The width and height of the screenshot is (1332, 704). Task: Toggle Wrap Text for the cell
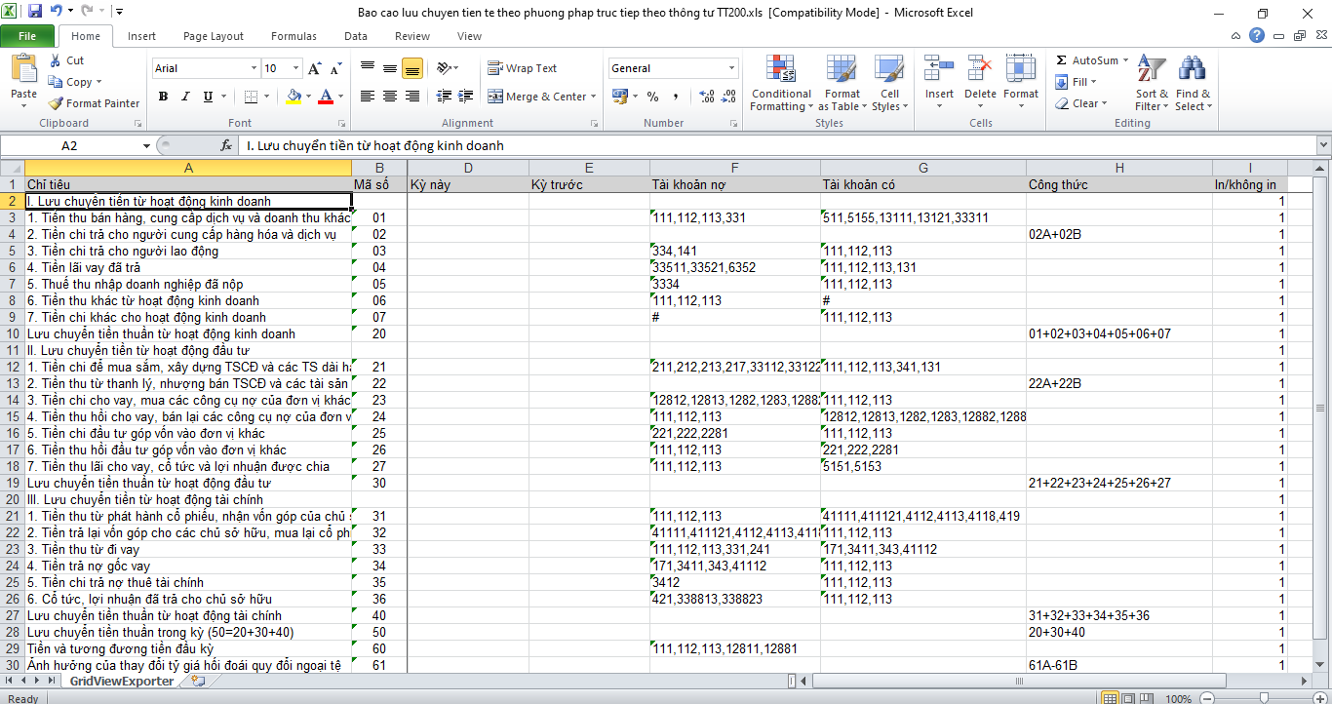pyautogui.click(x=522, y=68)
